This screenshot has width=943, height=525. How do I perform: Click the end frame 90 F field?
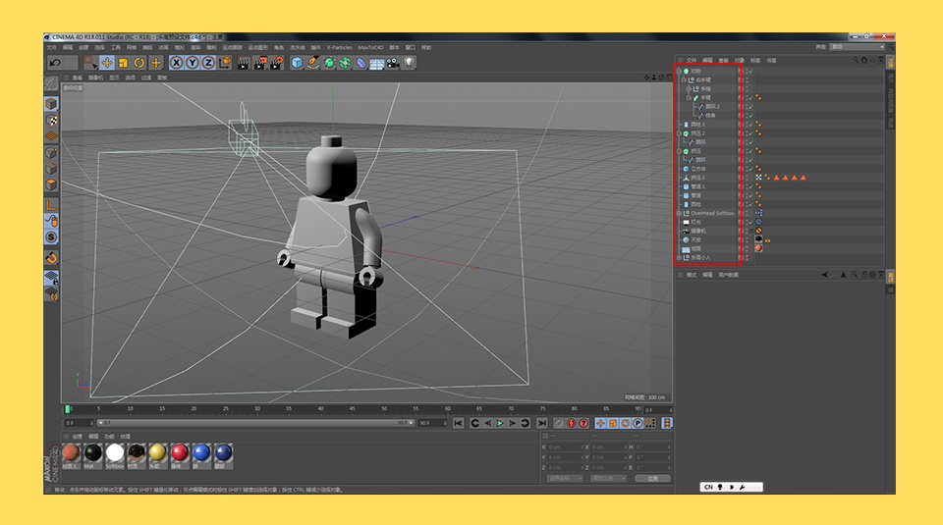pyautogui.click(x=432, y=424)
